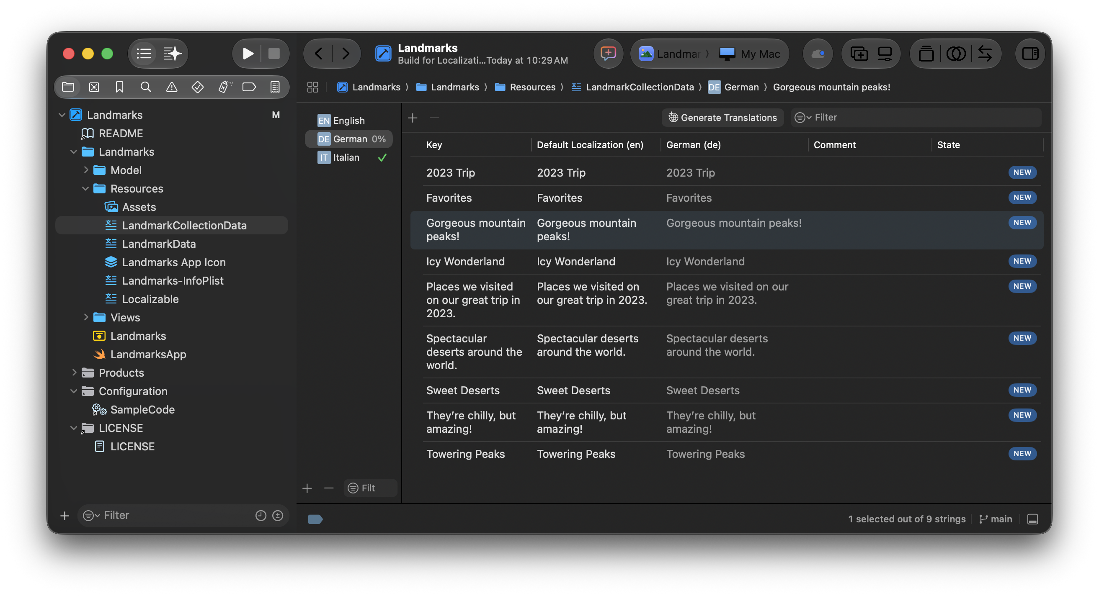This screenshot has width=1099, height=596.
Task: Collapse the Configuration group
Action: (74, 390)
